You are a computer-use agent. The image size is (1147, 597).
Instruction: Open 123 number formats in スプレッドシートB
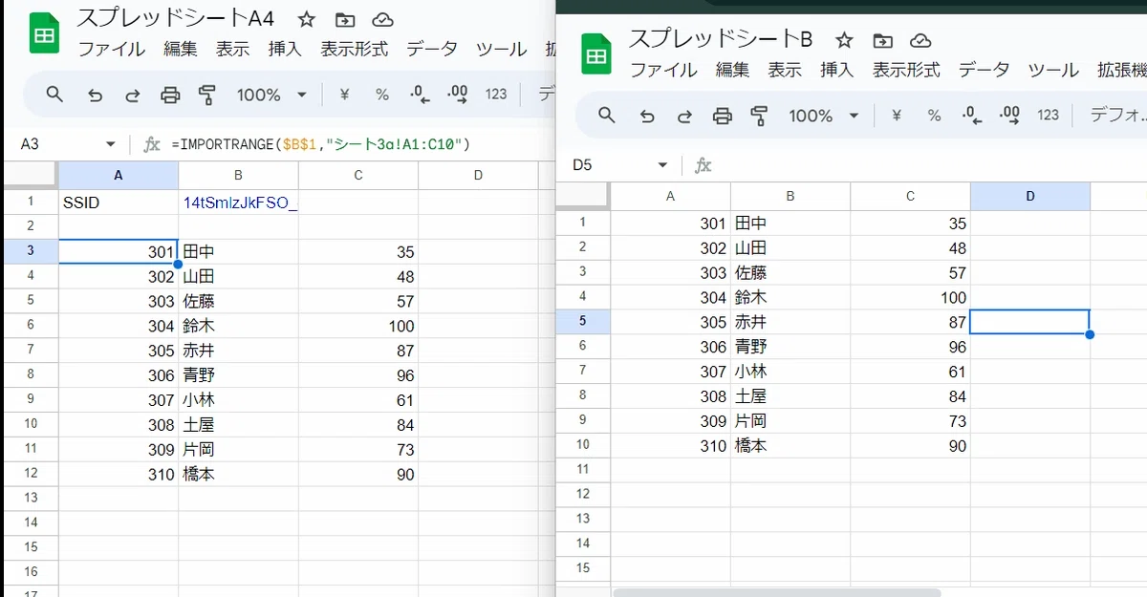1048,116
